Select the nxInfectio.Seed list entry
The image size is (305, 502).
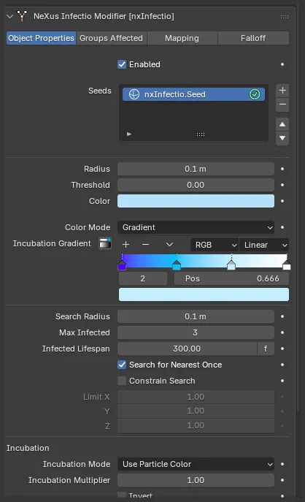coord(193,94)
